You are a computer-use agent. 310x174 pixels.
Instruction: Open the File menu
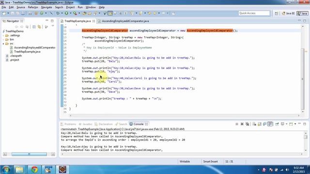pos(4,7)
